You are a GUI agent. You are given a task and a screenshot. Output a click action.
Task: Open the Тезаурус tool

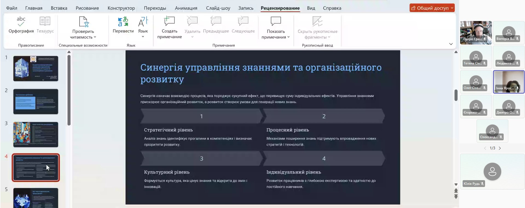tap(45, 21)
